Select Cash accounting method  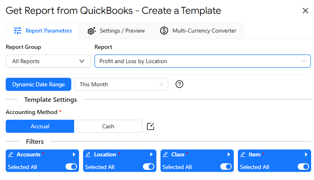tap(108, 126)
